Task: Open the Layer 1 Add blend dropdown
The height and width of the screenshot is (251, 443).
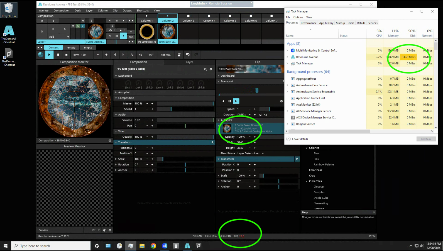Action: (x=59, y=37)
